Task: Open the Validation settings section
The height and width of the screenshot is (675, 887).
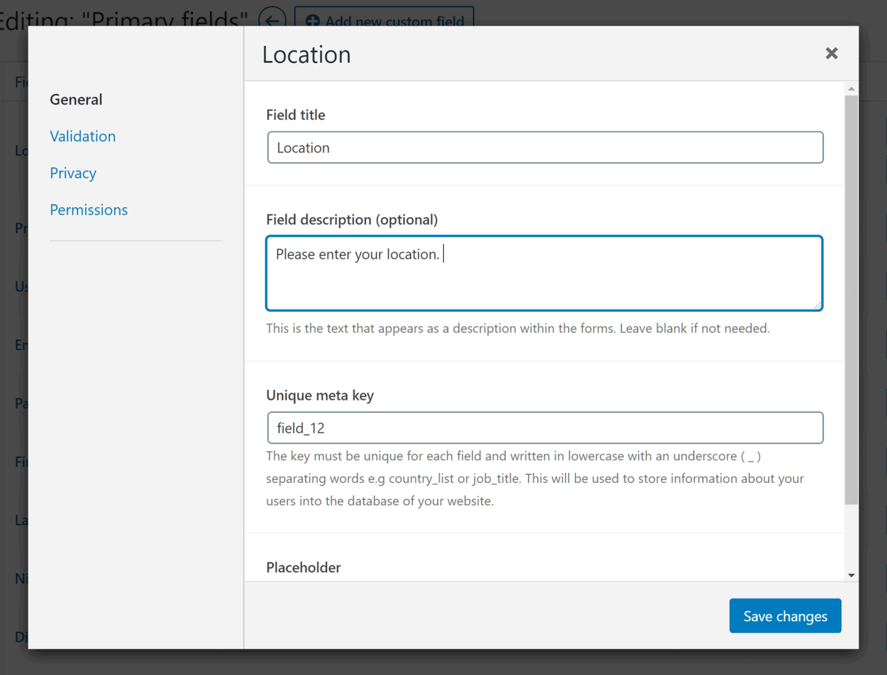Action: tap(83, 136)
